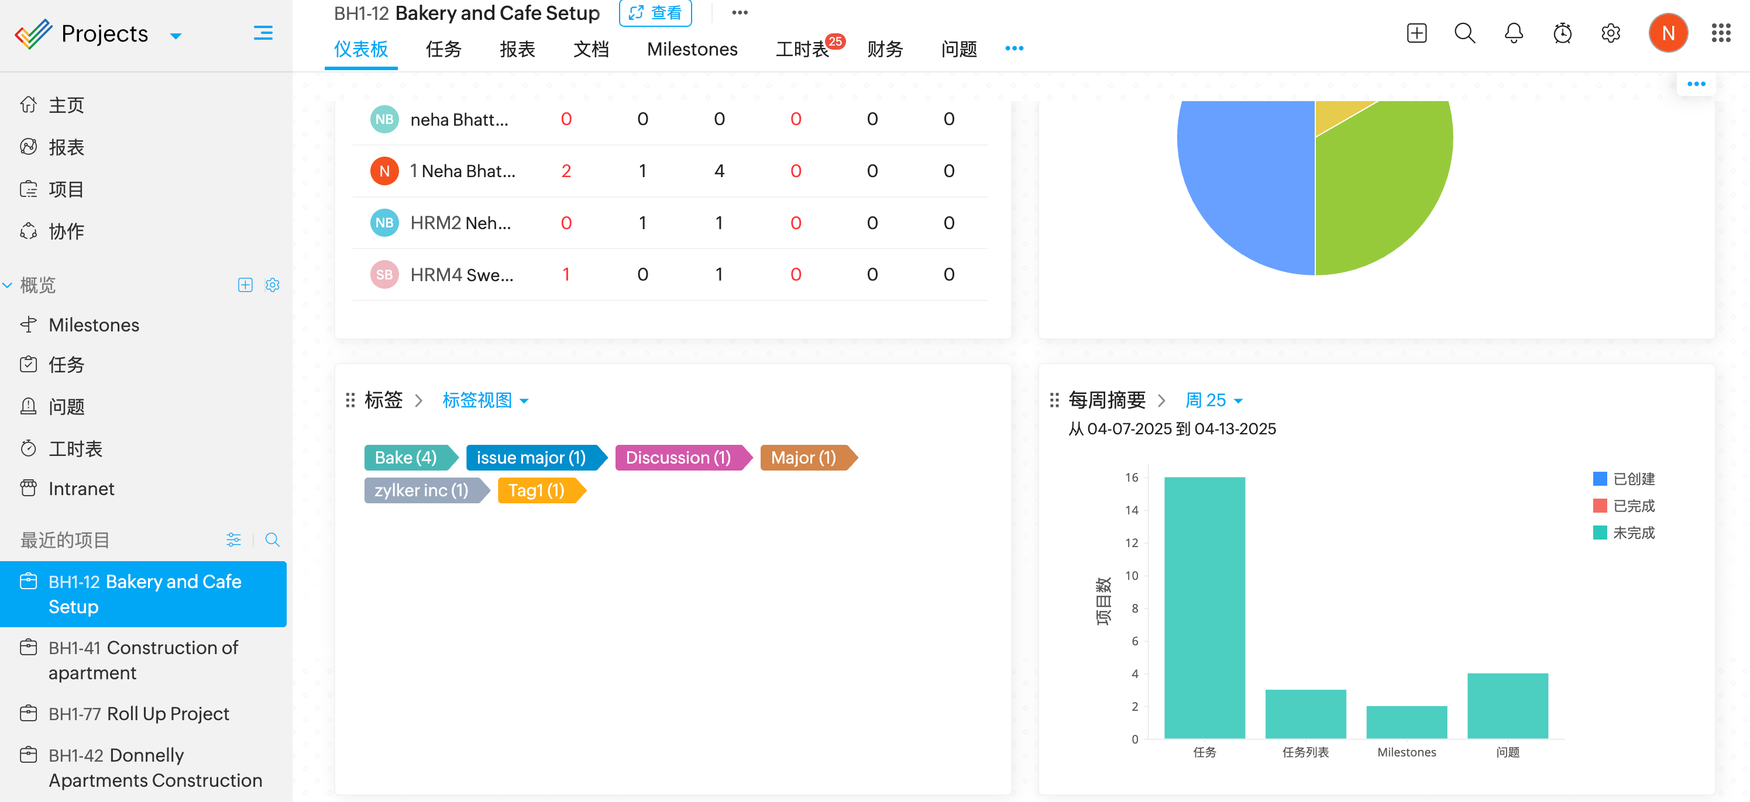Open the 周 25 week dropdown
This screenshot has height=802, width=1750.
(x=1213, y=400)
